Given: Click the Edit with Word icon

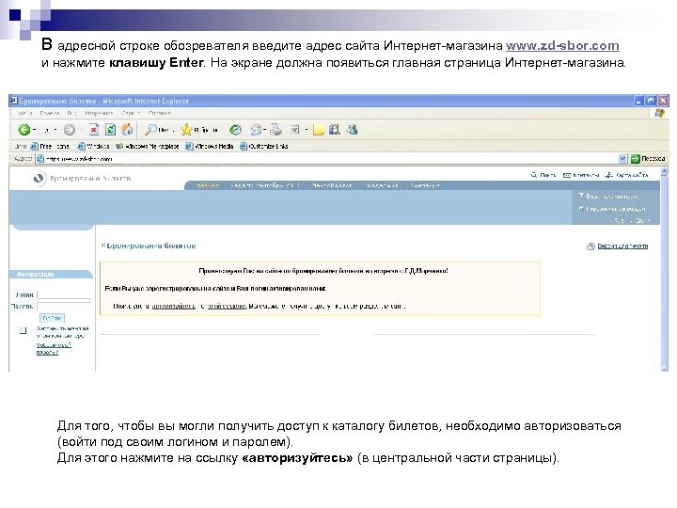Looking at the screenshot, I should tap(294, 130).
